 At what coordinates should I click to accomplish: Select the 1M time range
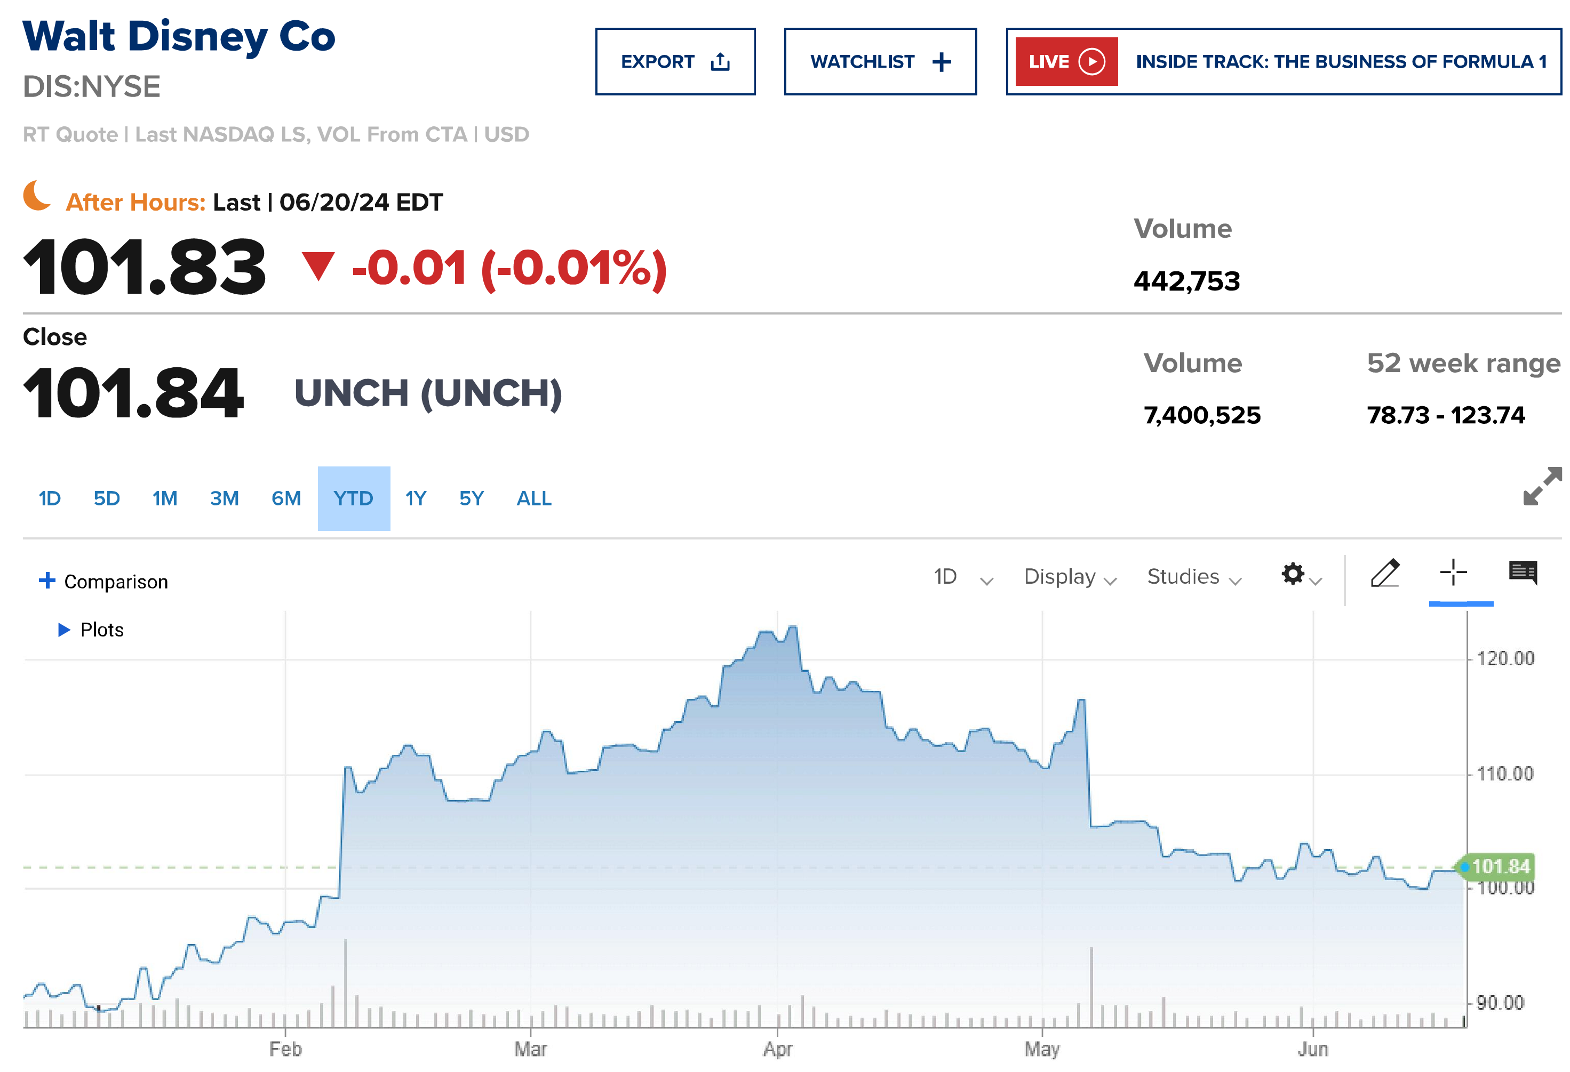coord(165,499)
